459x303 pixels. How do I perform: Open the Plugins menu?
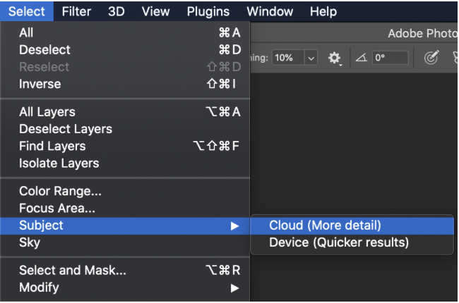tap(208, 11)
